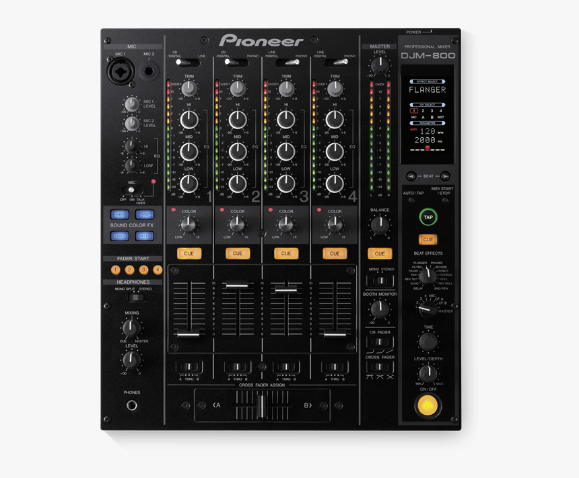The image size is (579, 478).
Task: Click channel 1 COLOR knob
Action: pos(189,225)
